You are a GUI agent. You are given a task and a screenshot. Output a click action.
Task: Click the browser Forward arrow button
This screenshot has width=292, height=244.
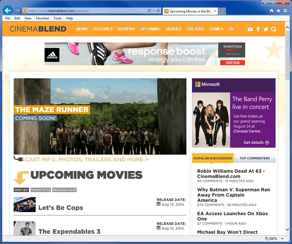click(18, 11)
